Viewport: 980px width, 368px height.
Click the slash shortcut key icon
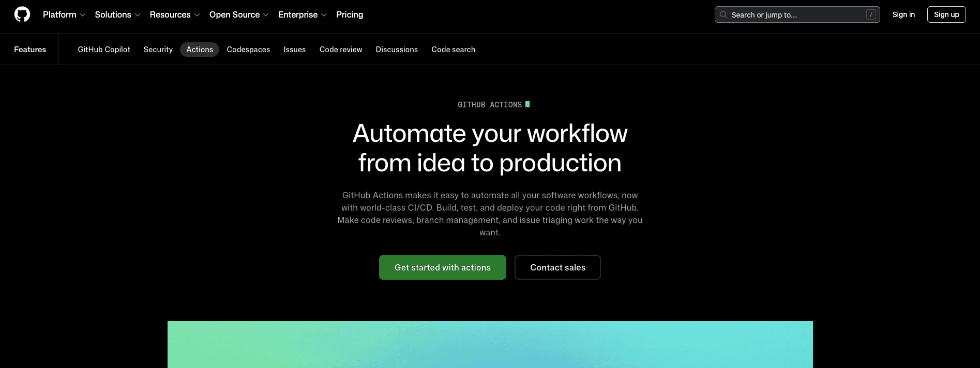(871, 15)
